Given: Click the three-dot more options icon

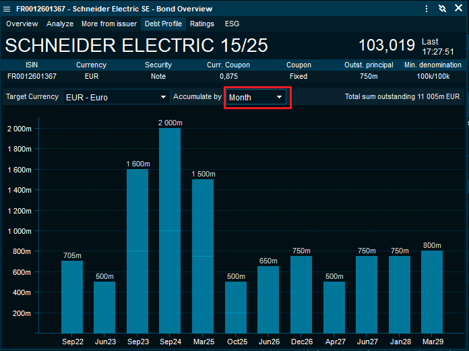Looking at the screenshot, I should [427, 9].
